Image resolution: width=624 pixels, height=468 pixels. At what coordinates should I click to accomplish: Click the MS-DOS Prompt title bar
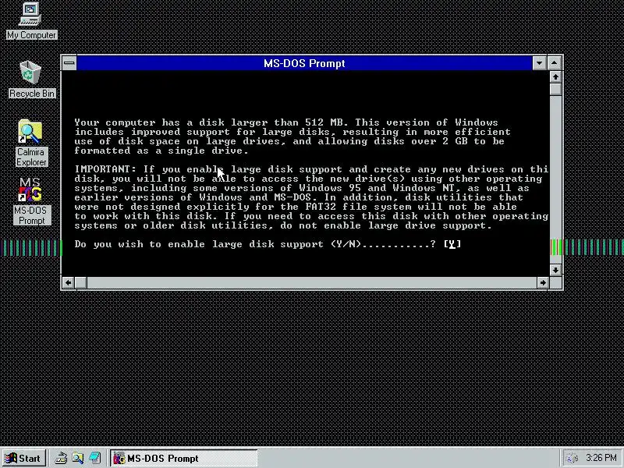pos(304,63)
